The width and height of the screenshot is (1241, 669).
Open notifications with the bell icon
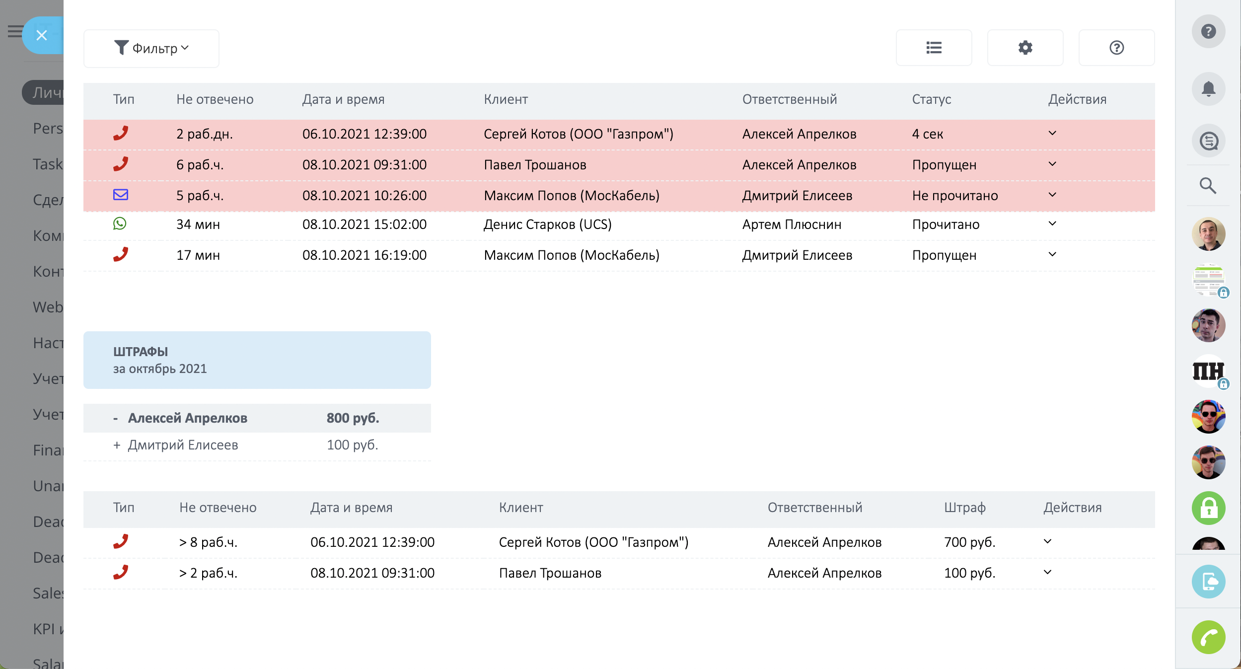pos(1208,89)
